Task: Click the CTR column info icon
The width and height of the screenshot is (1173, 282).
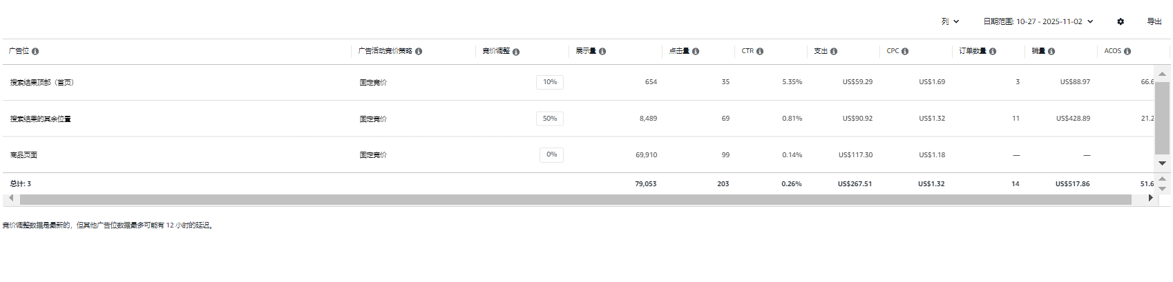Action: tap(760, 52)
